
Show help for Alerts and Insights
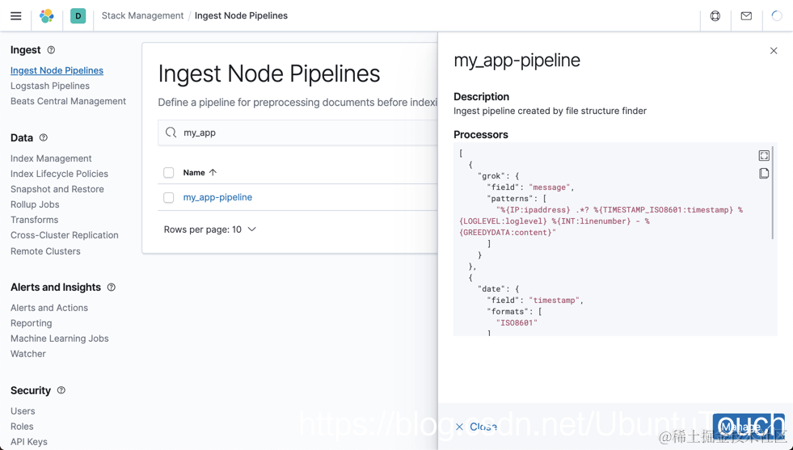point(112,287)
